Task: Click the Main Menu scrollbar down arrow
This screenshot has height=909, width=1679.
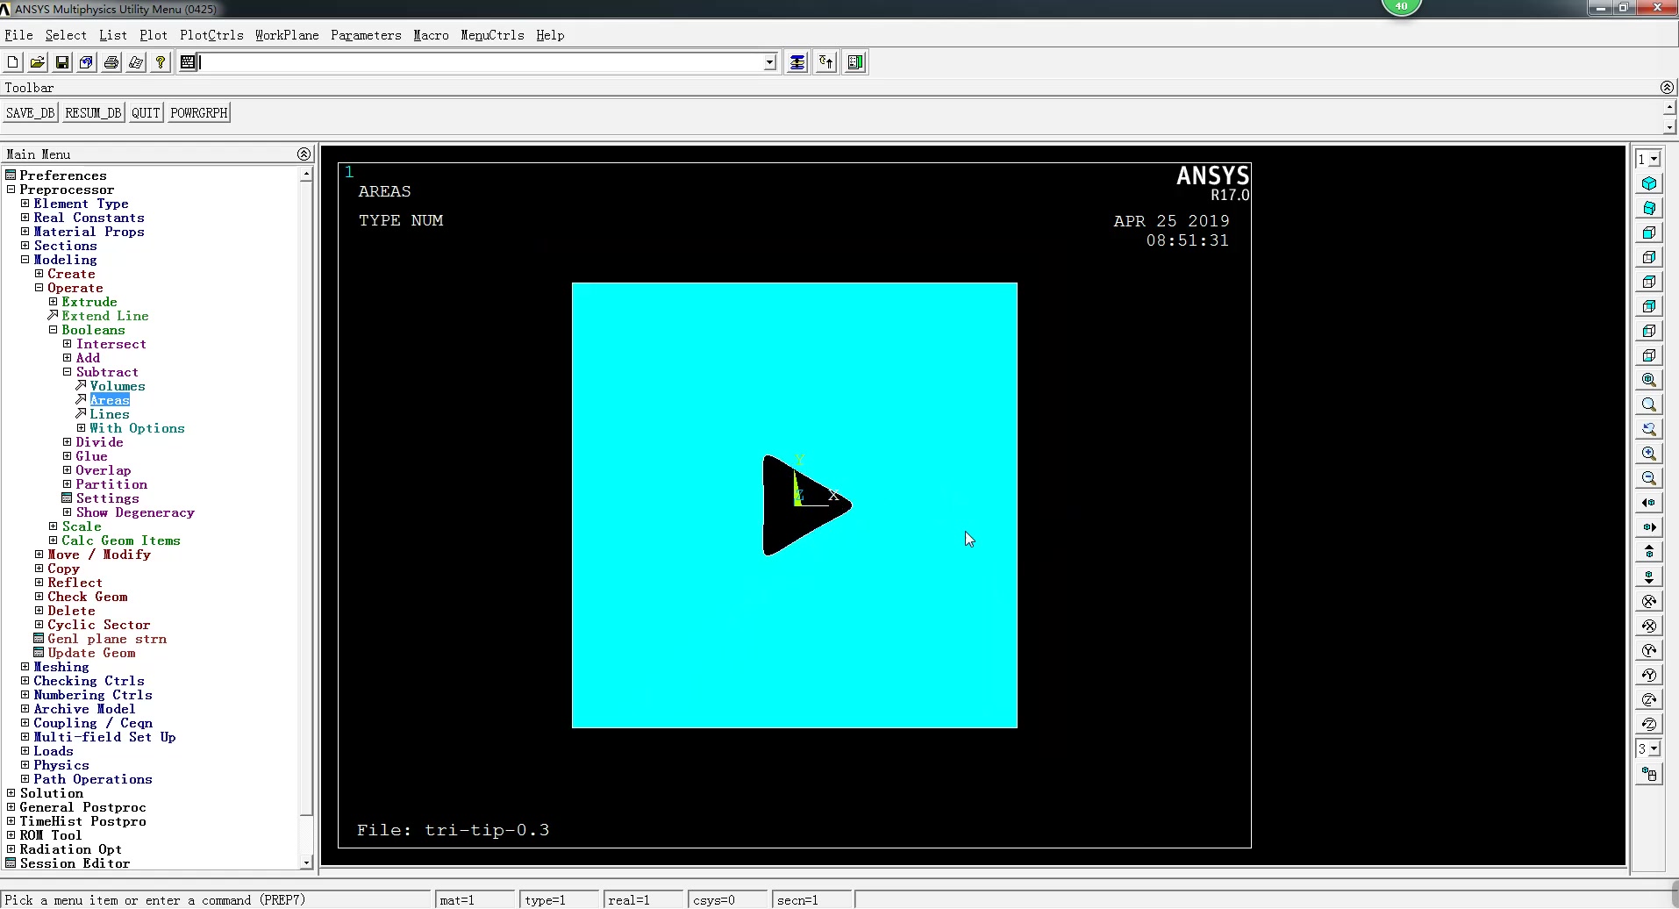Action: [x=306, y=863]
